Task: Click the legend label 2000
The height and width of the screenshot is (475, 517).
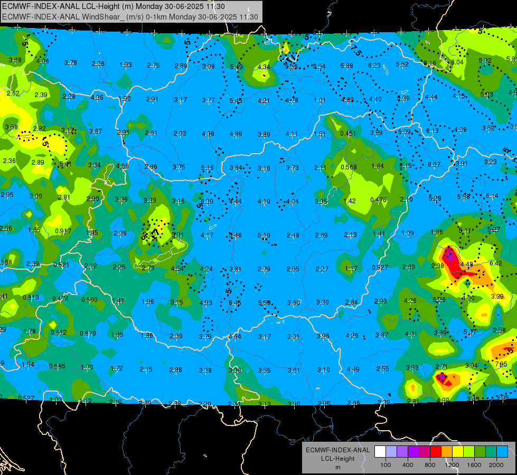Action: point(496,465)
